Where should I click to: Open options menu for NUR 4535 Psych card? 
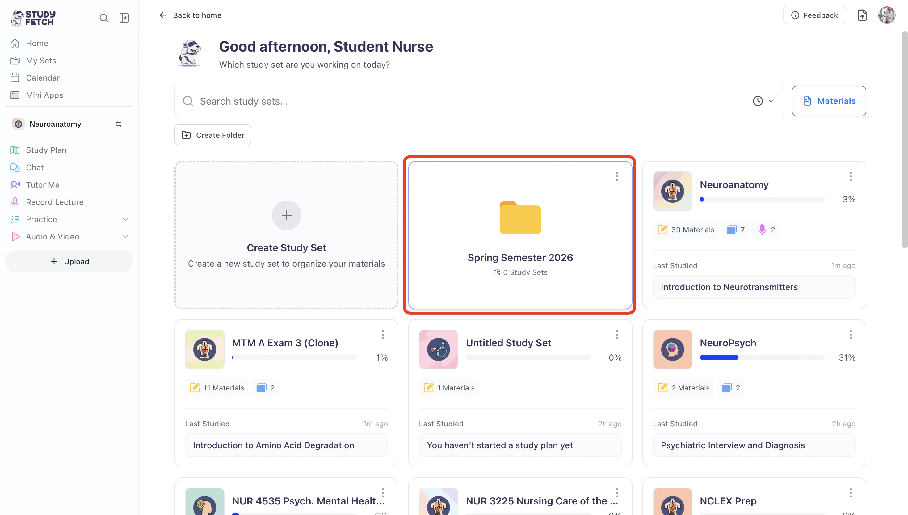pos(383,493)
